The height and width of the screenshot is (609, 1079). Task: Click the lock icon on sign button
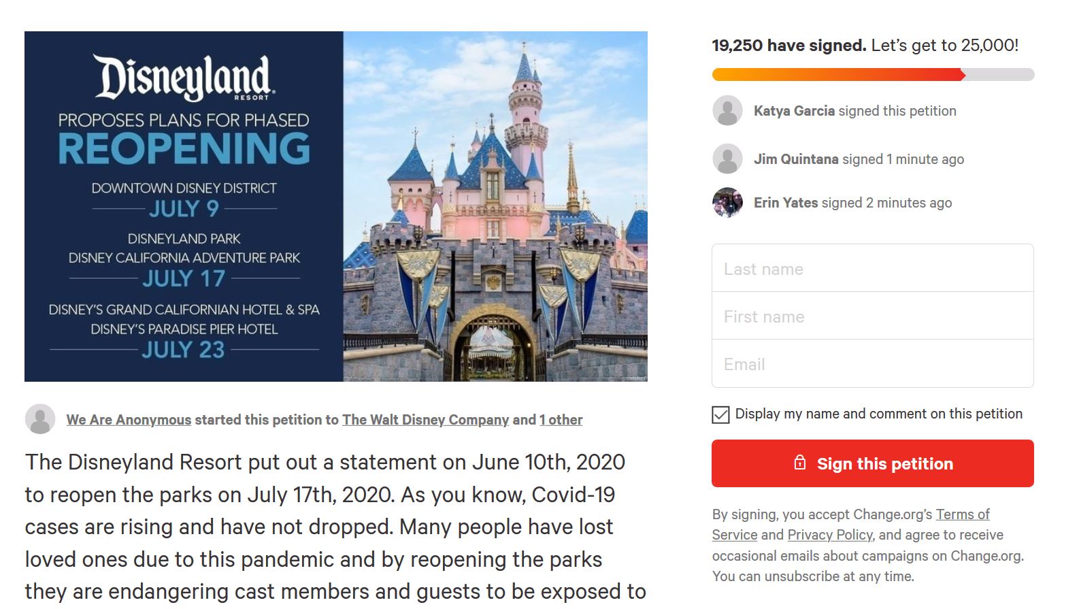tap(800, 463)
